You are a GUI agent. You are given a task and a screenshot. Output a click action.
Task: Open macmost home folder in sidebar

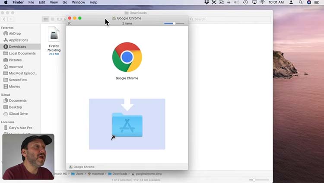point(20,67)
